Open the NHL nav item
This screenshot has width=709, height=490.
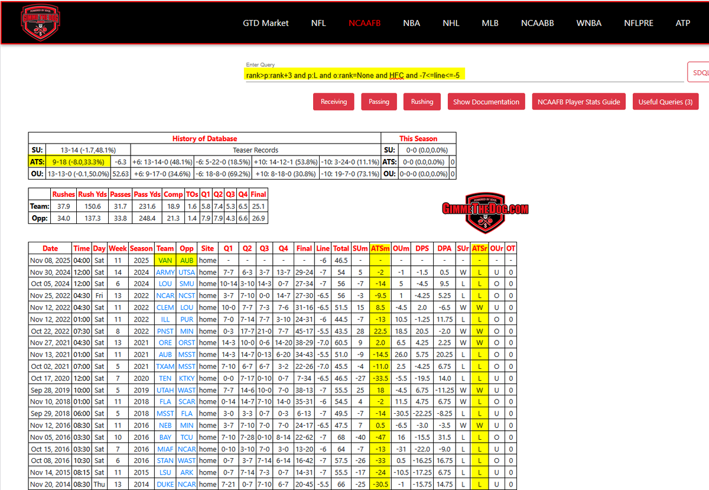point(451,23)
